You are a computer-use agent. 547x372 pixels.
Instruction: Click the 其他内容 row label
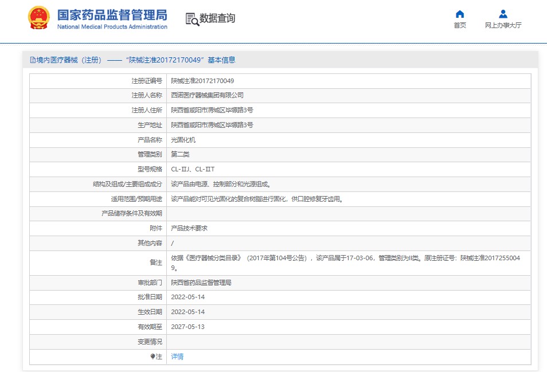click(150, 243)
